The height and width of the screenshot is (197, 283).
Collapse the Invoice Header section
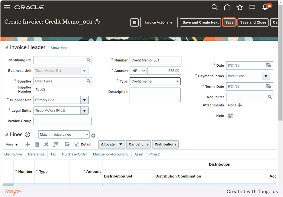pyautogui.click(x=6, y=47)
